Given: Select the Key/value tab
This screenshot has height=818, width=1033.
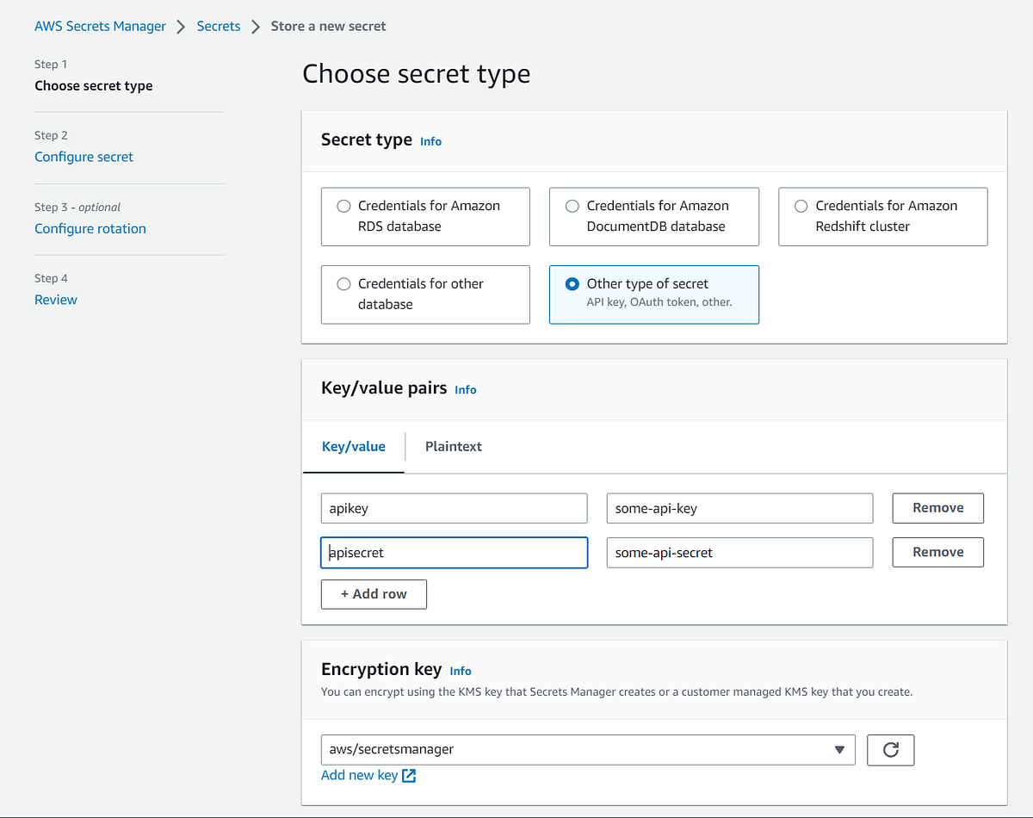Looking at the screenshot, I should [x=353, y=446].
